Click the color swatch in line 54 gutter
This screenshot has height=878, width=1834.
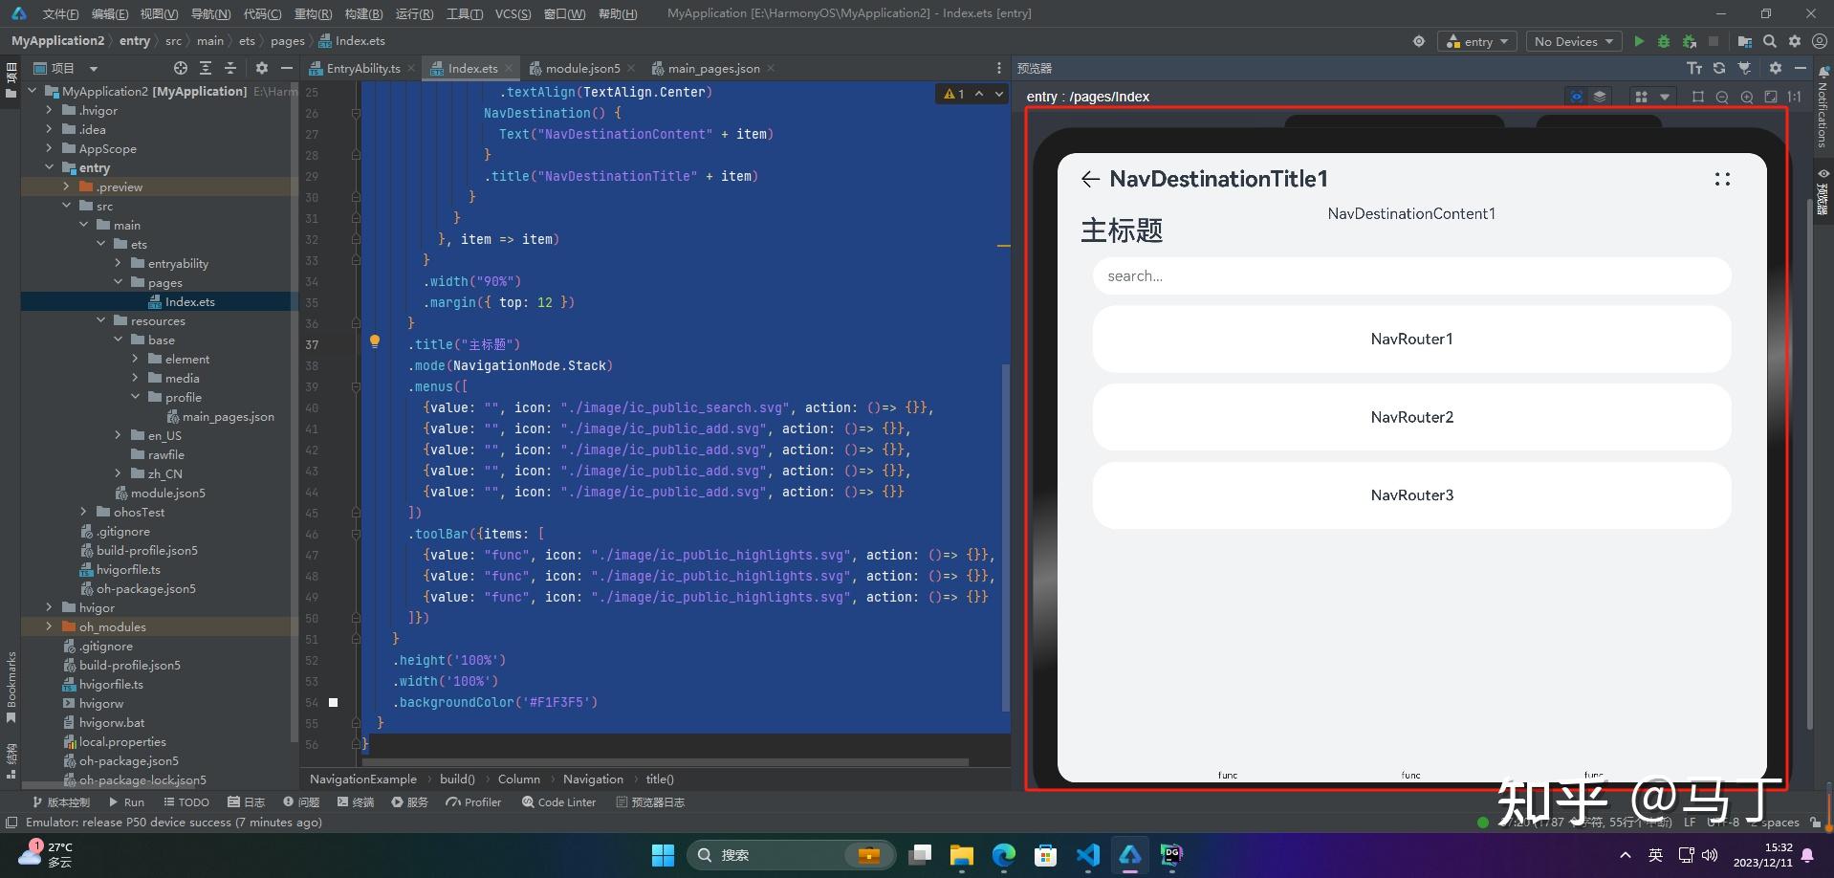(x=334, y=702)
